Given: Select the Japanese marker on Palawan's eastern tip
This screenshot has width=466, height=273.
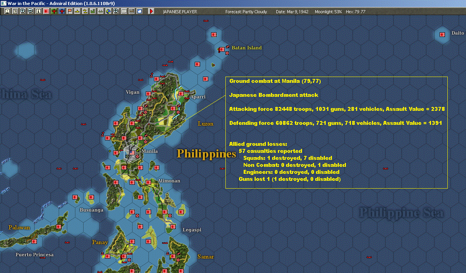Looking at the screenshot, I should pyautogui.click(x=59, y=227).
